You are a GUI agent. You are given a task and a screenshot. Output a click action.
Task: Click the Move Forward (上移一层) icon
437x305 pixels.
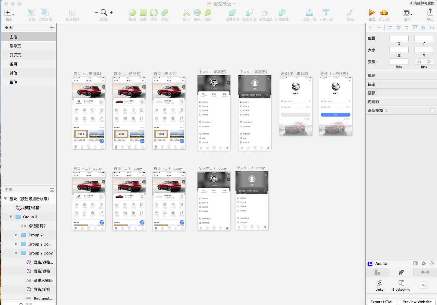[x=309, y=13]
